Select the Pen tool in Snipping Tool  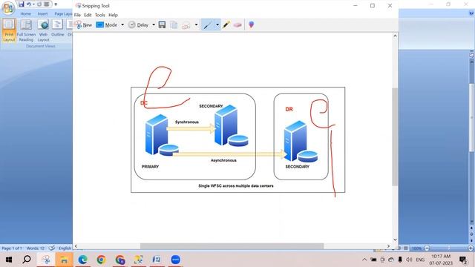[208, 24]
